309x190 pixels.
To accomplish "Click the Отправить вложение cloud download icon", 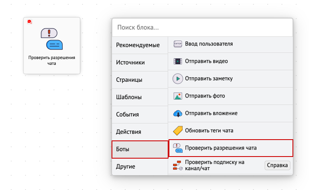I will (x=178, y=113).
